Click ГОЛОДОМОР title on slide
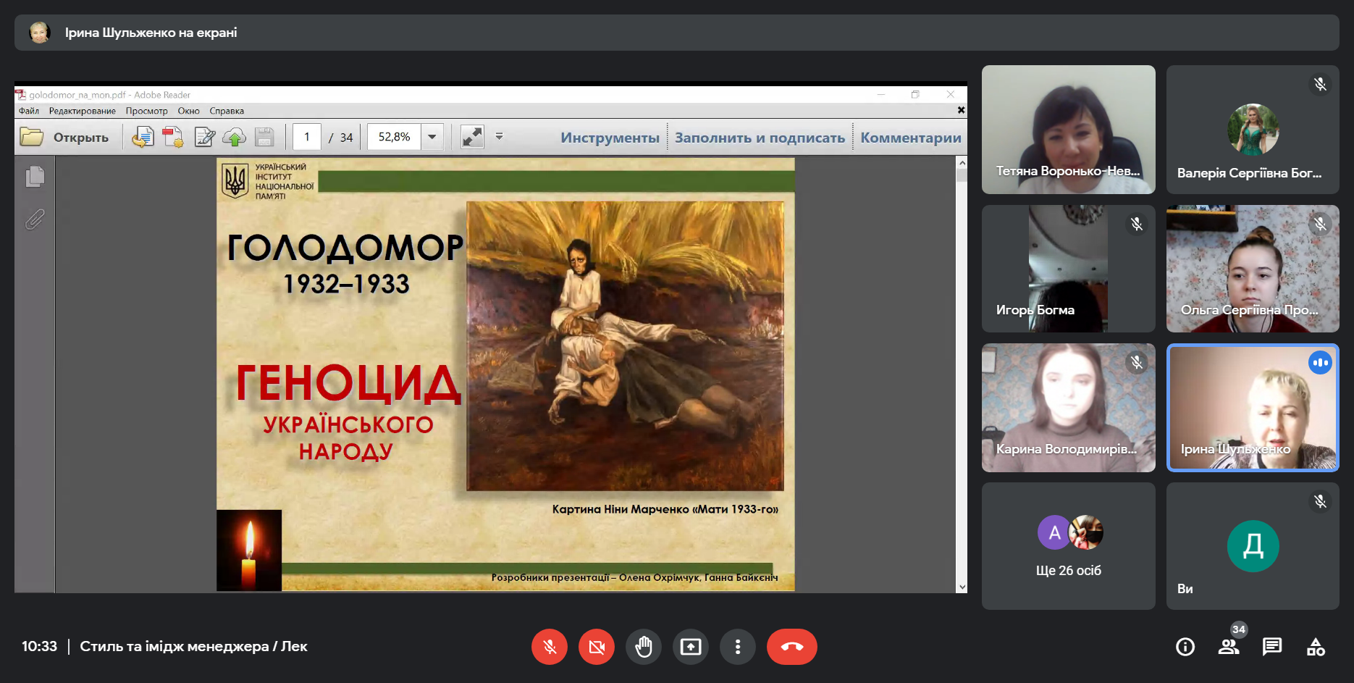The image size is (1354, 683). [x=345, y=248]
